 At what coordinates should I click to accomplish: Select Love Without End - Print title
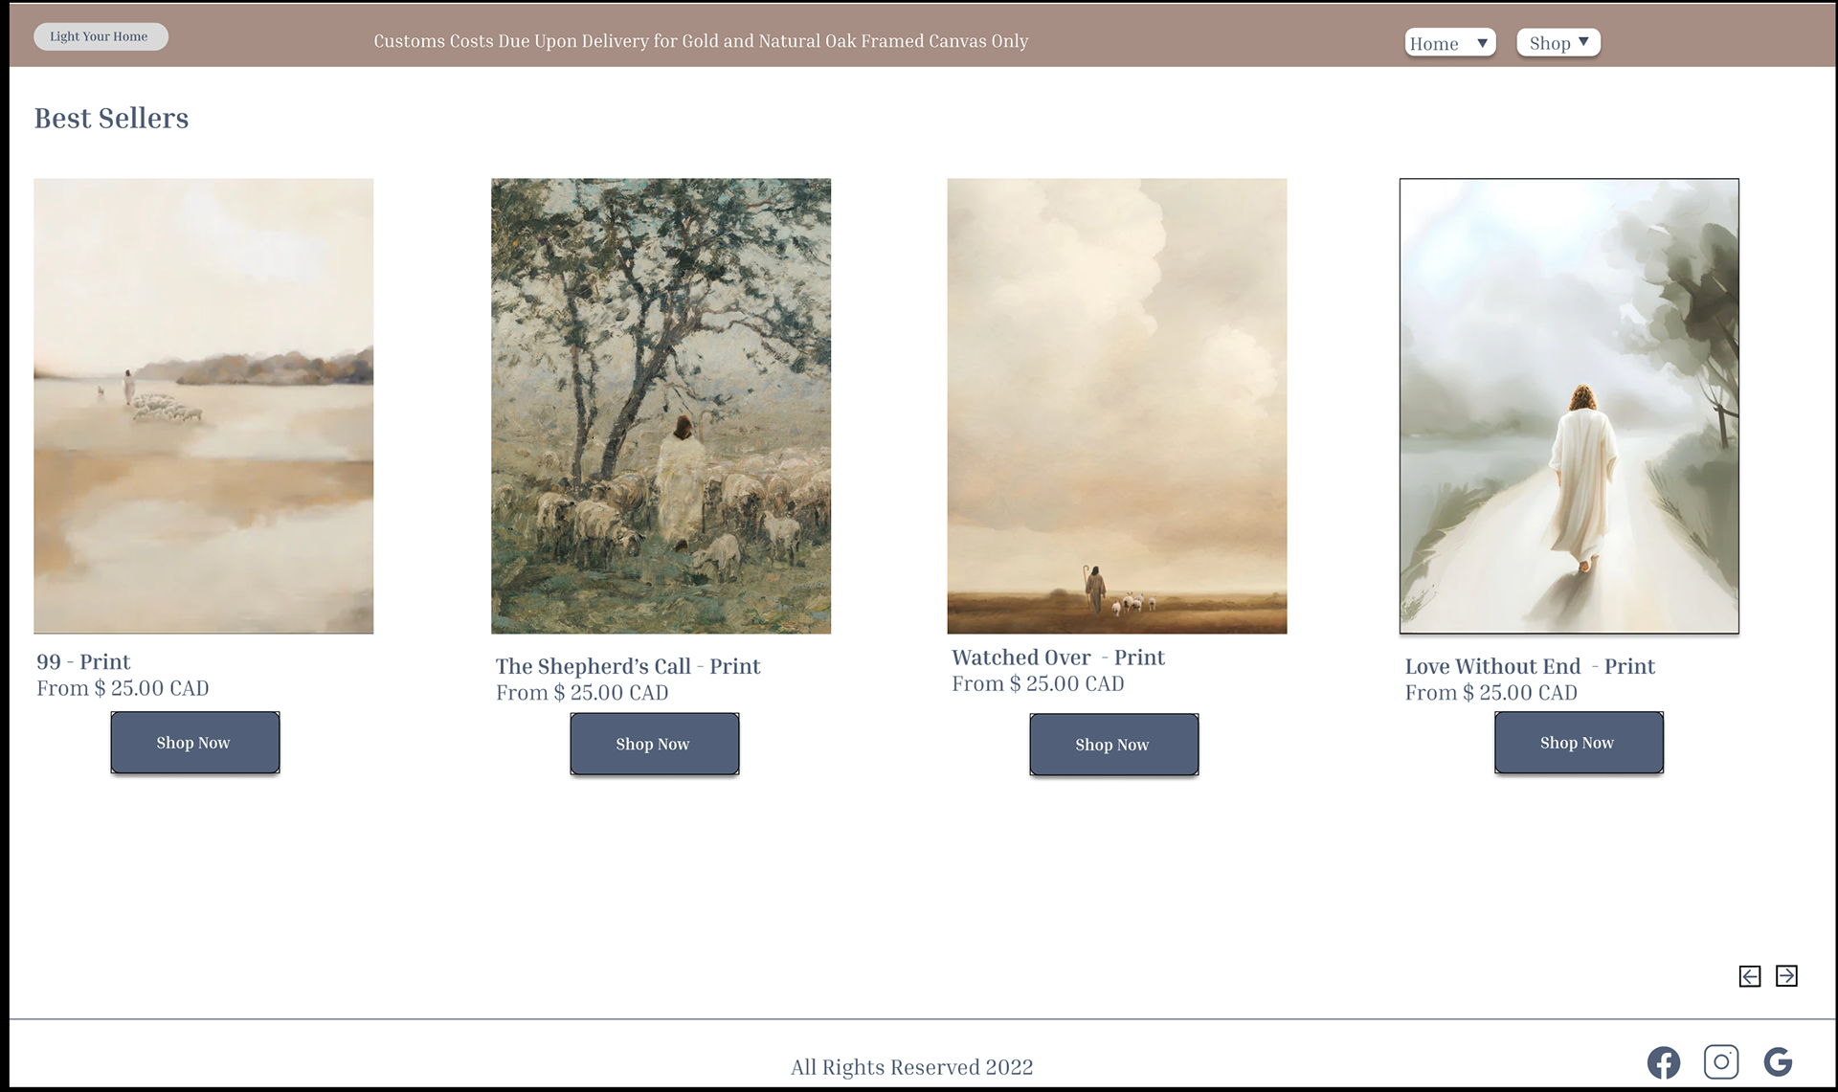point(1530,667)
